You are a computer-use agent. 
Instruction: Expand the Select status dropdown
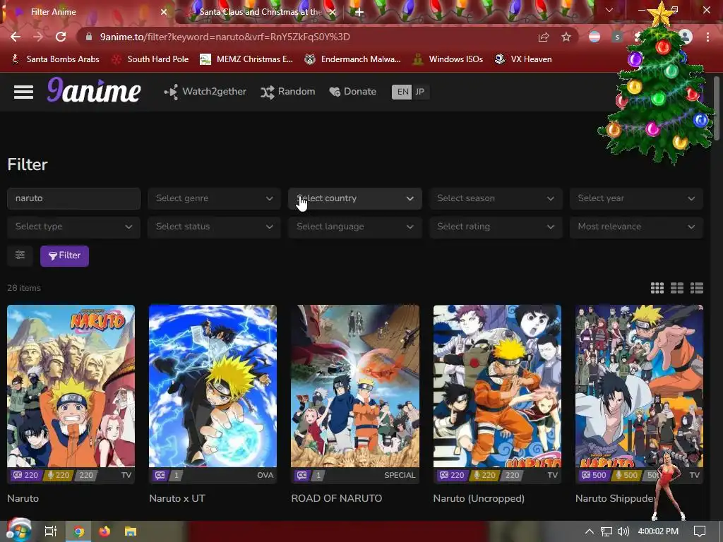(215, 227)
